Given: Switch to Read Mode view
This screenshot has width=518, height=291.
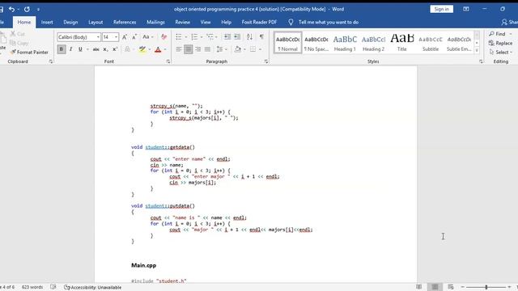Looking at the screenshot, I should click(419, 287).
